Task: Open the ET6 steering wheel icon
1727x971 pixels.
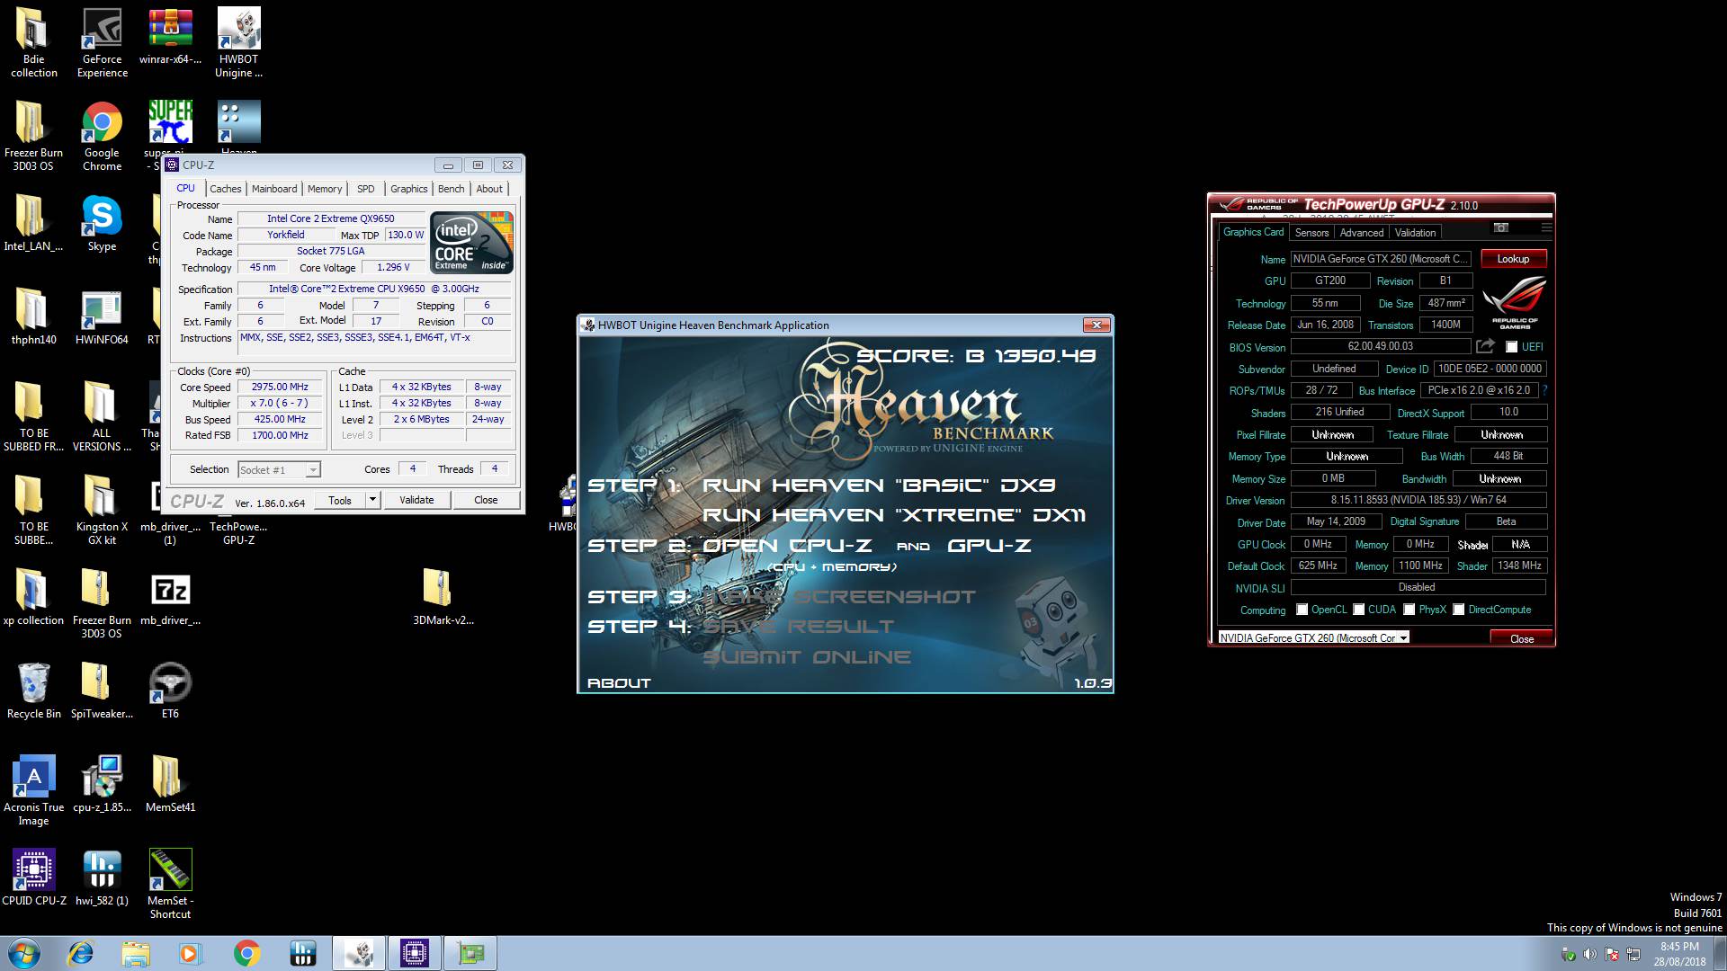Action: (170, 690)
